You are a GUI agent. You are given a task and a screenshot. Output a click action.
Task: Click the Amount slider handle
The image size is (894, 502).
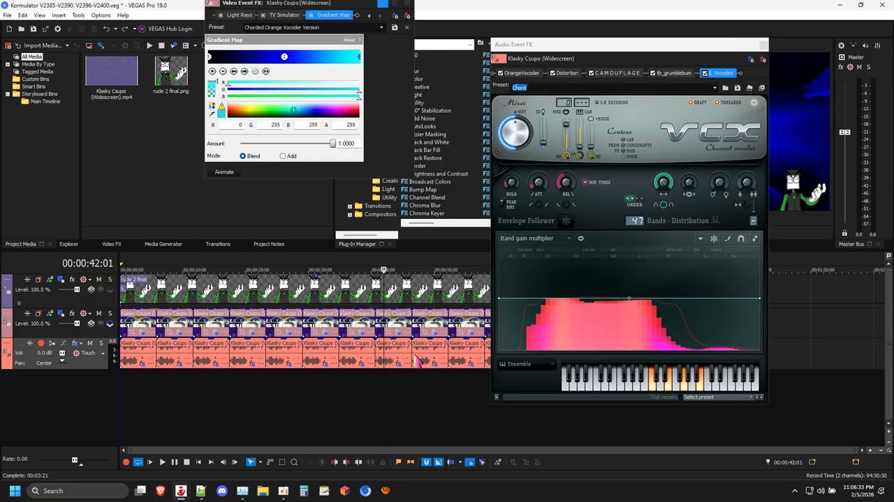pos(332,144)
